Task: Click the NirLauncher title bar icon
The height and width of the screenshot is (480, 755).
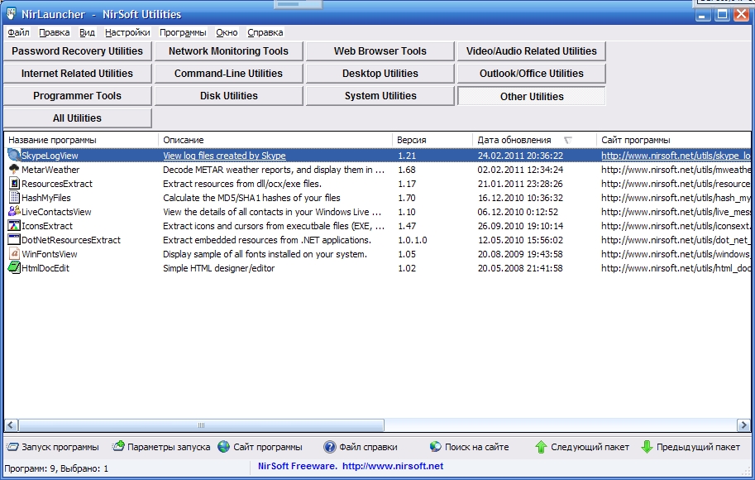Action: coord(11,13)
